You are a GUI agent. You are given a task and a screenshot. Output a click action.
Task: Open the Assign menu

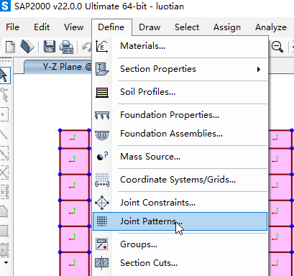point(227,27)
